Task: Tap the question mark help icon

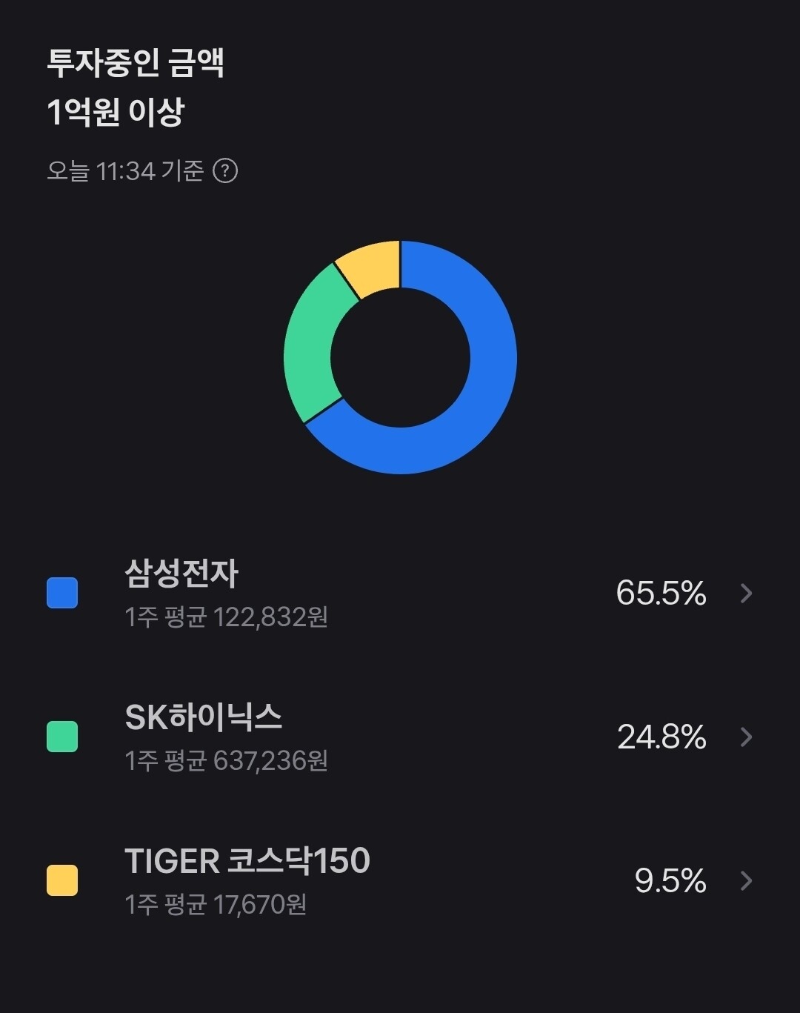Action: click(225, 171)
